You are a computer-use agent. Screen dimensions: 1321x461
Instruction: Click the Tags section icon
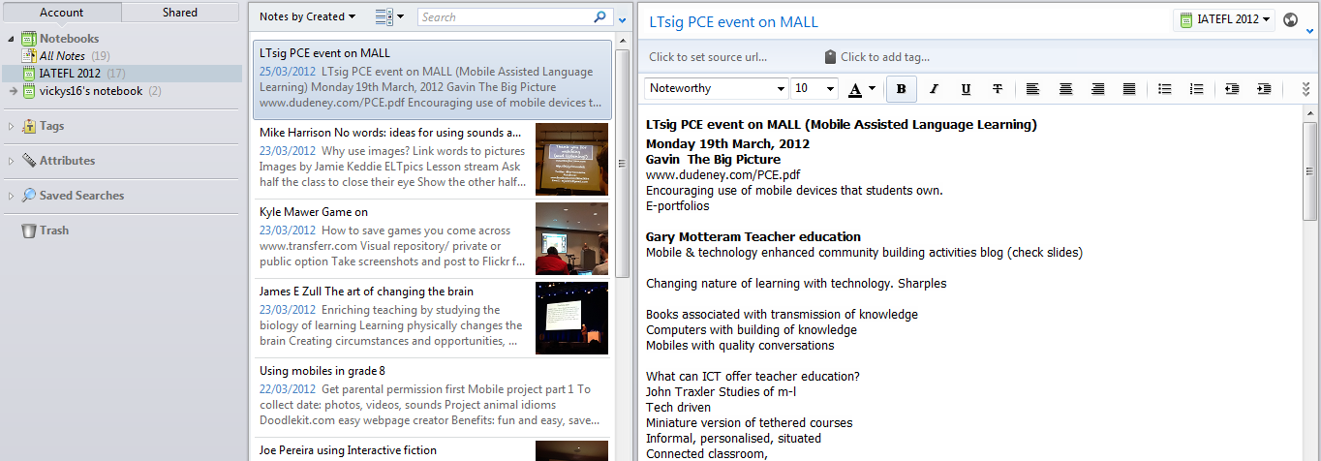[29, 126]
